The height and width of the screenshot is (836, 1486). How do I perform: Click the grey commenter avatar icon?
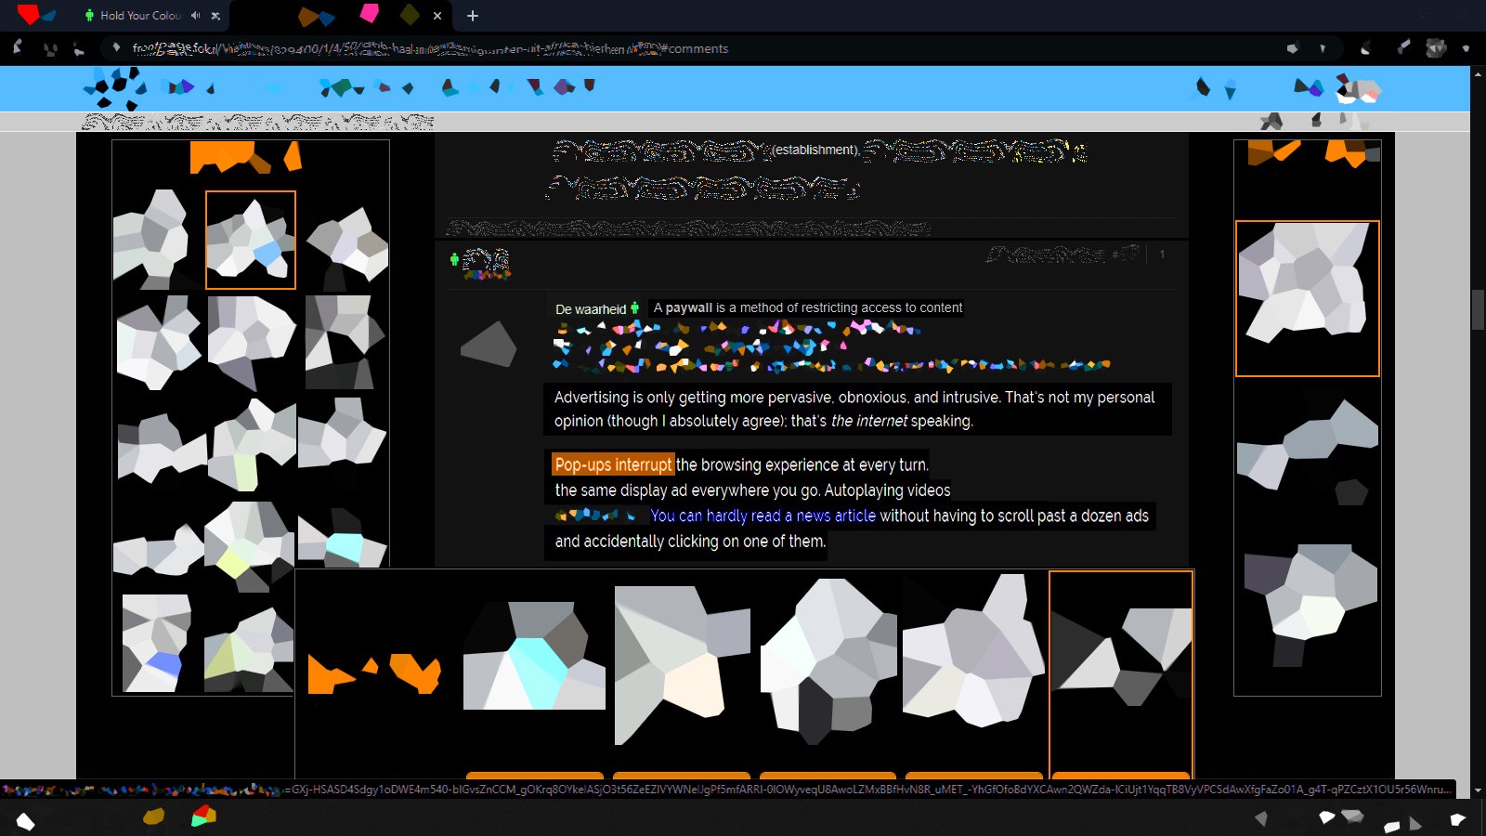(x=489, y=344)
